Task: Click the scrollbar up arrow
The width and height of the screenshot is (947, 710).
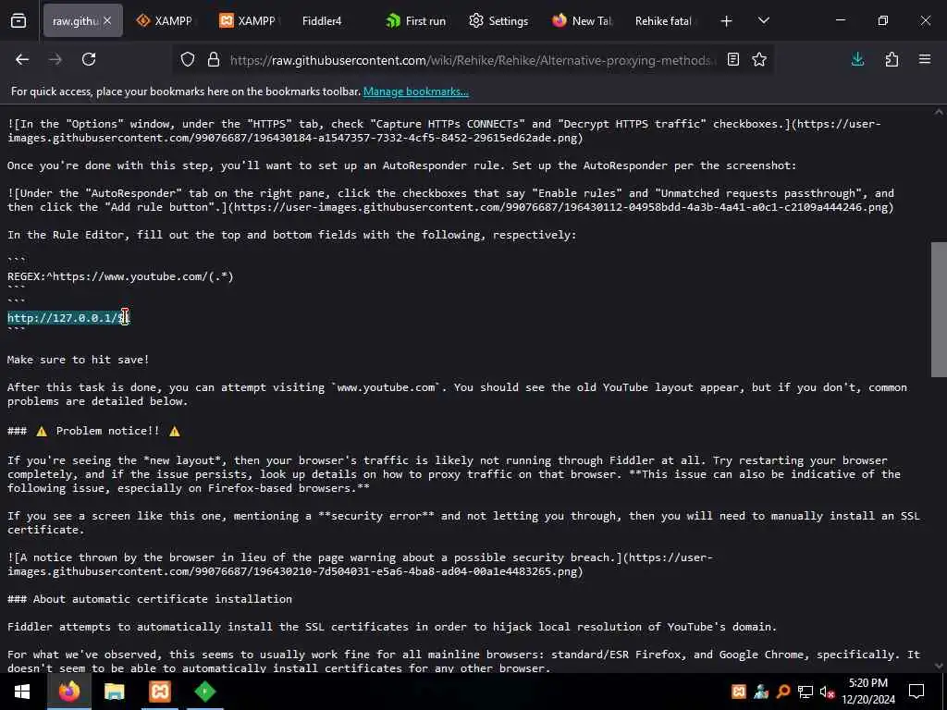Action: pyautogui.click(x=939, y=112)
